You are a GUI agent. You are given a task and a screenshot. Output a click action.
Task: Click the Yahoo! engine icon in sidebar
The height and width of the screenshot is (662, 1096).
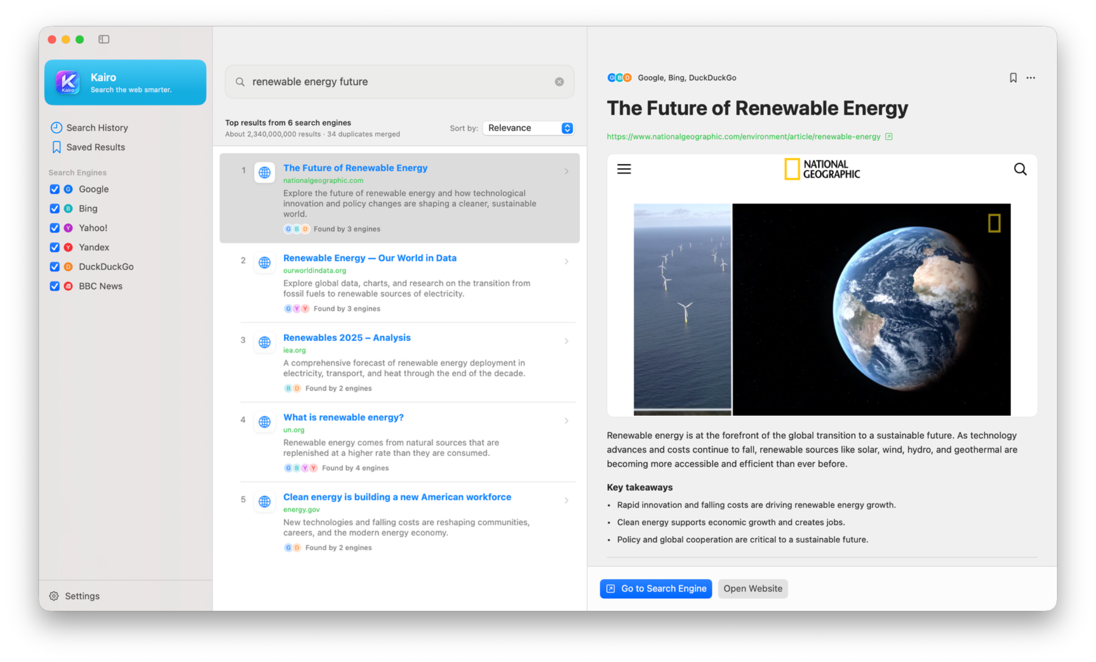(x=68, y=228)
